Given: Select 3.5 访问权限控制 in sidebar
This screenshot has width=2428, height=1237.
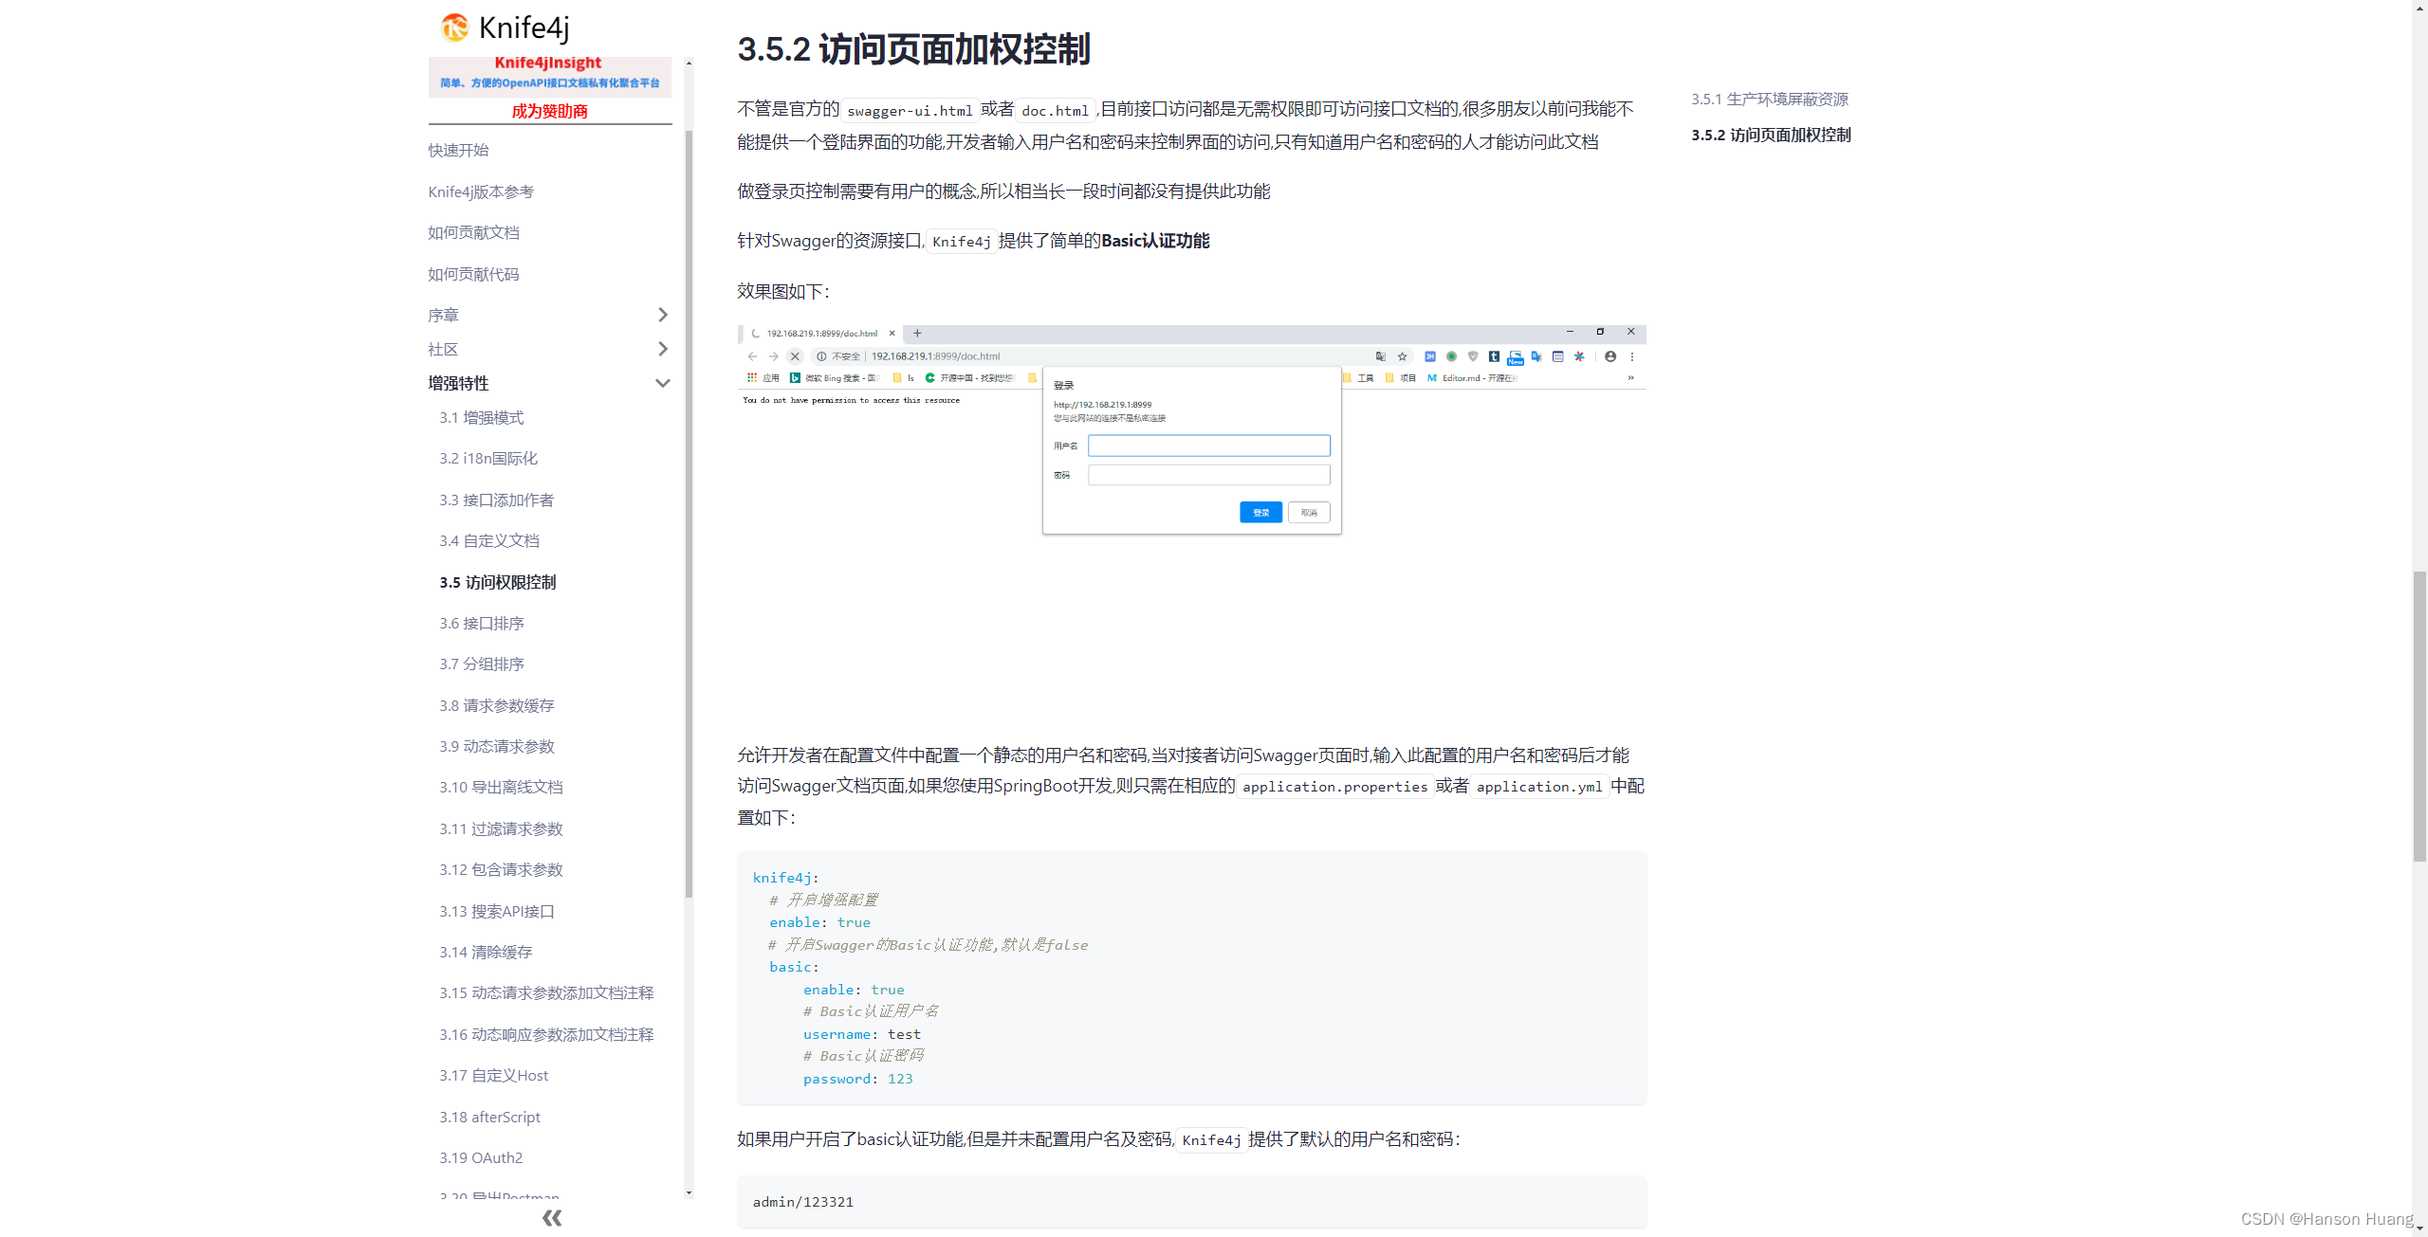Looking at the screenshot, I should coord(498,582).
